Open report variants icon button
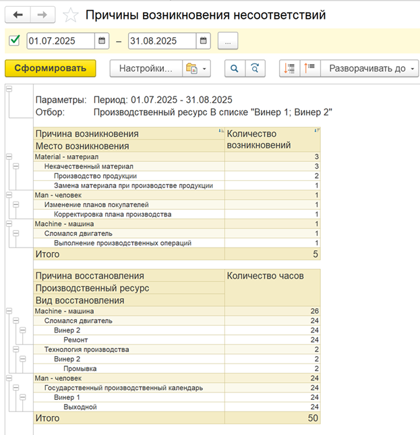This screenshot has height=435, width=420. [191, 68]
